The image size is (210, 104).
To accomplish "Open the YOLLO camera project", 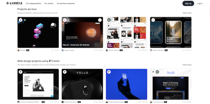I will 82,84.
